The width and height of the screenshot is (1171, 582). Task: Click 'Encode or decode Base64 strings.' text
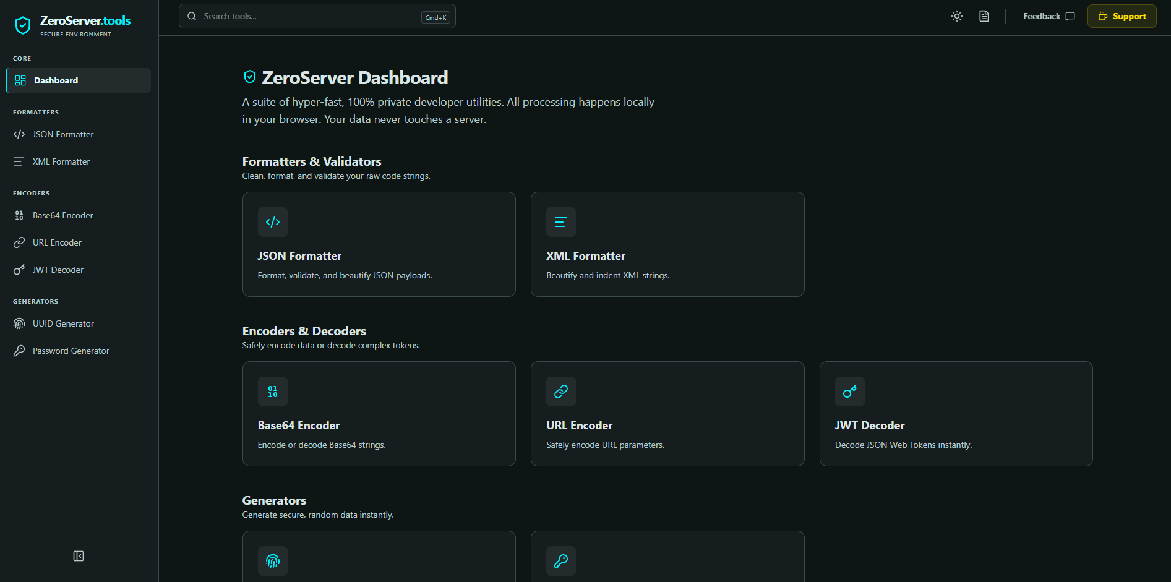click(x=322, y=445)
